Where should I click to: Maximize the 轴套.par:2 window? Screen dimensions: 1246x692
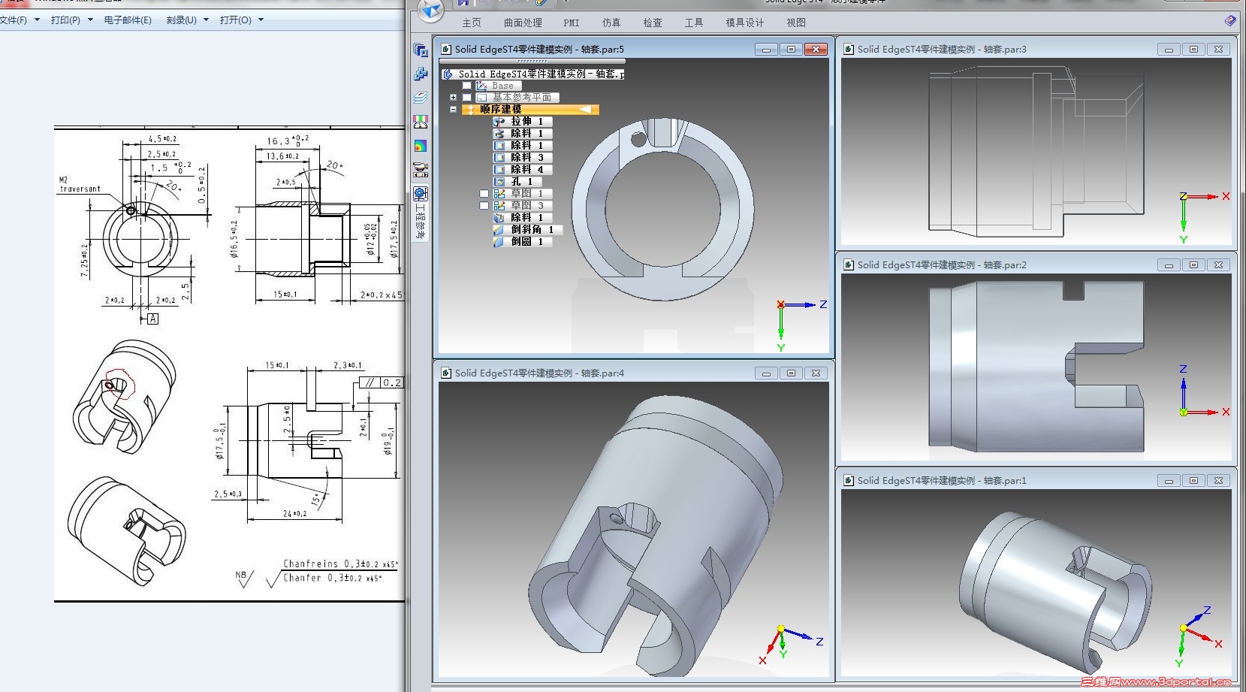(x=1193, y=264)
